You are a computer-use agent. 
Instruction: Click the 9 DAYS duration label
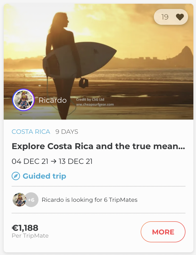(67, 132)
